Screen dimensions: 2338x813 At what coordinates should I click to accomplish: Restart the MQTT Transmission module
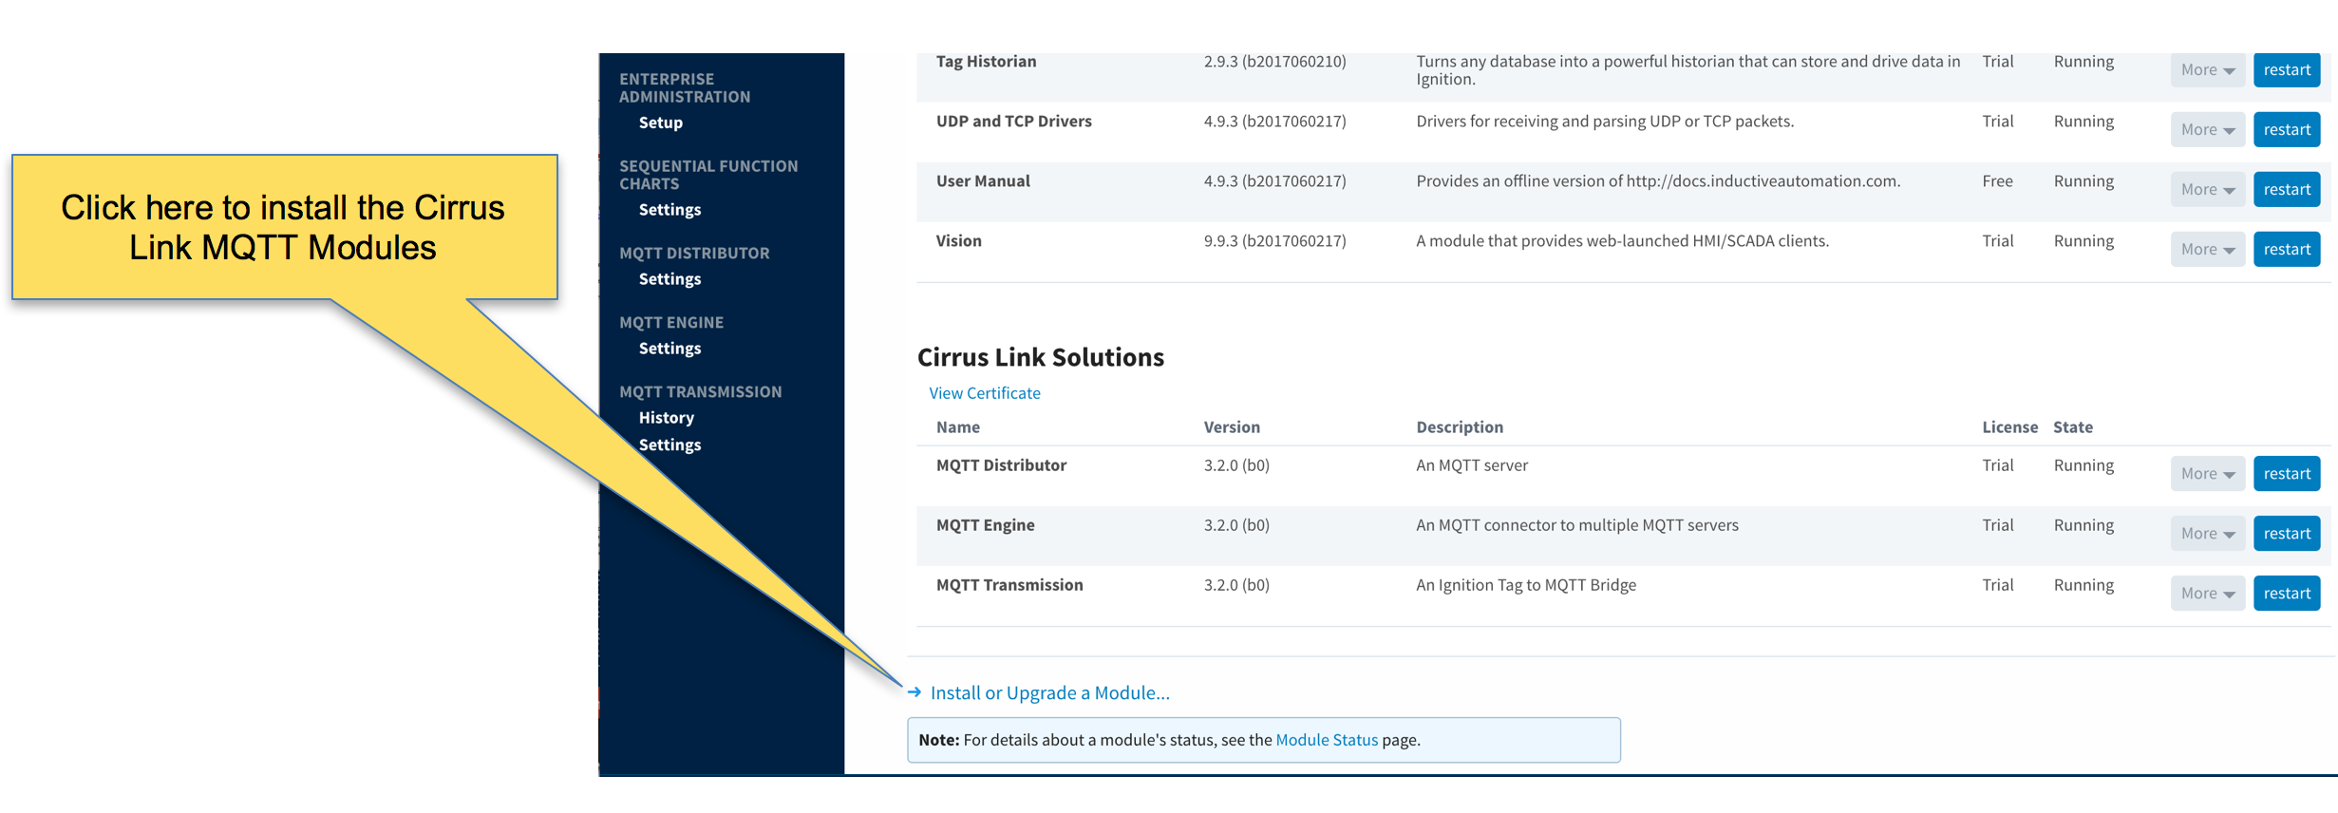pos(2287,594)
